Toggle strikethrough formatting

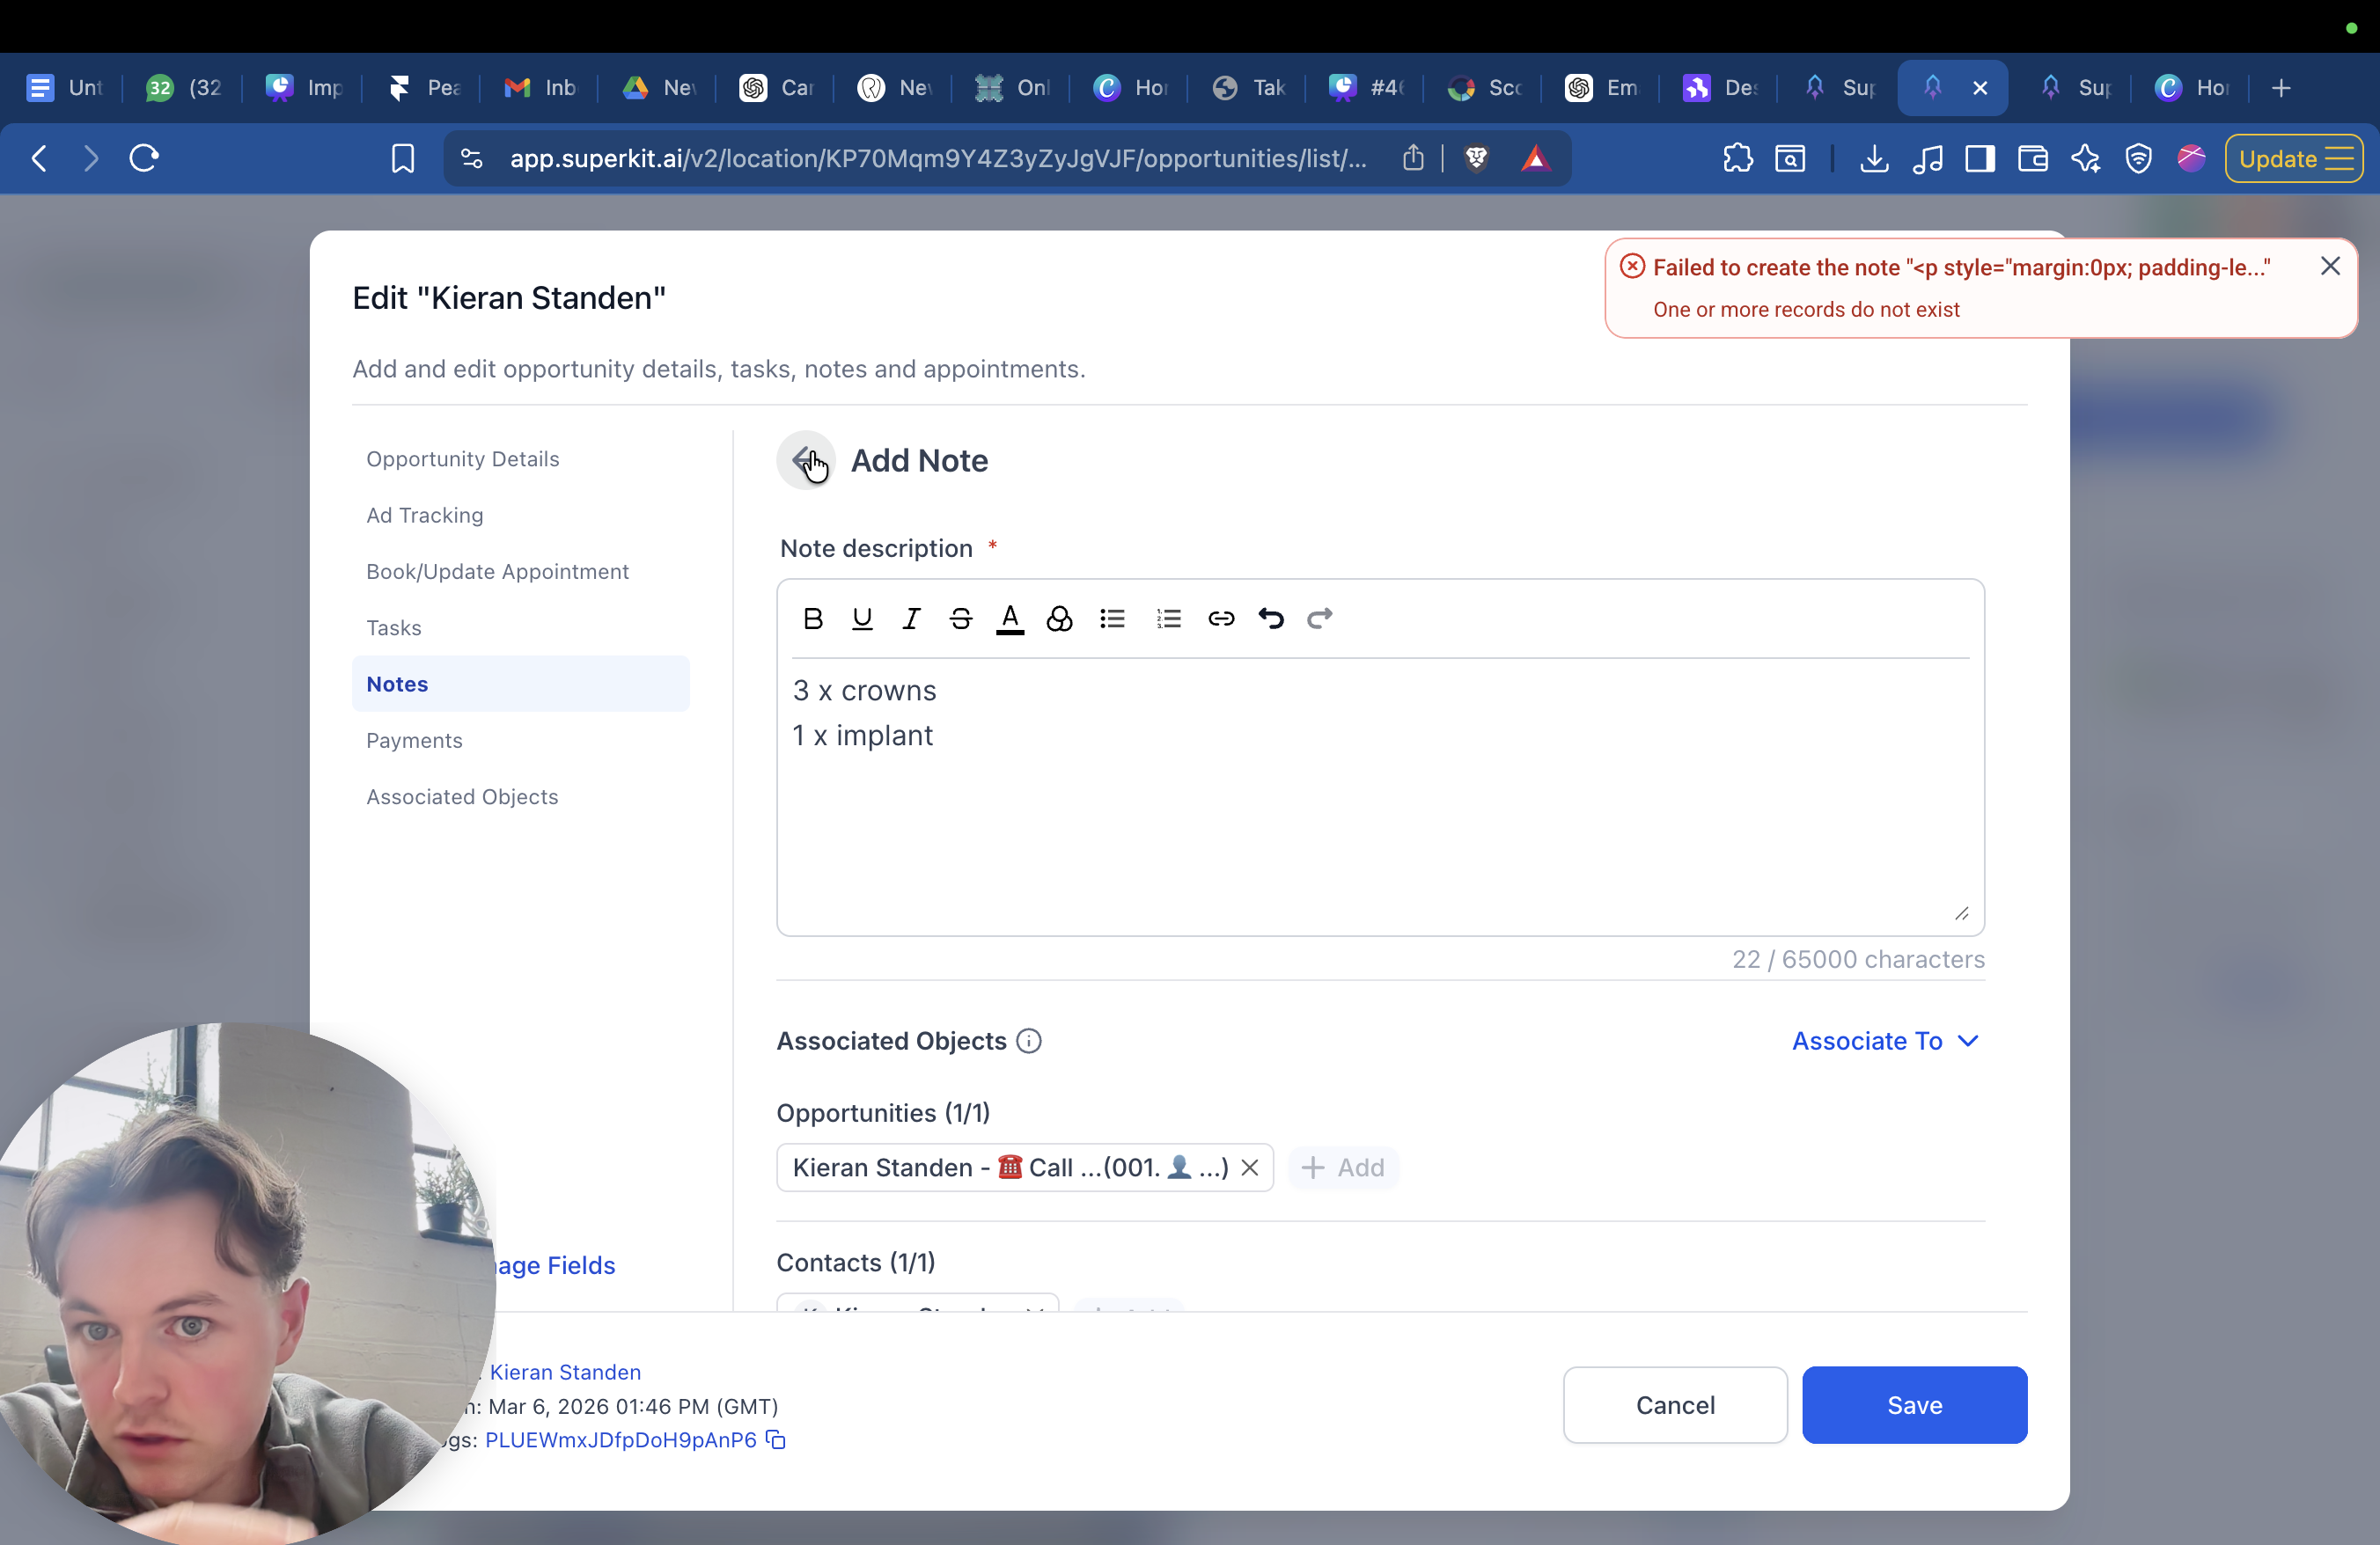(x=960, y=619)
